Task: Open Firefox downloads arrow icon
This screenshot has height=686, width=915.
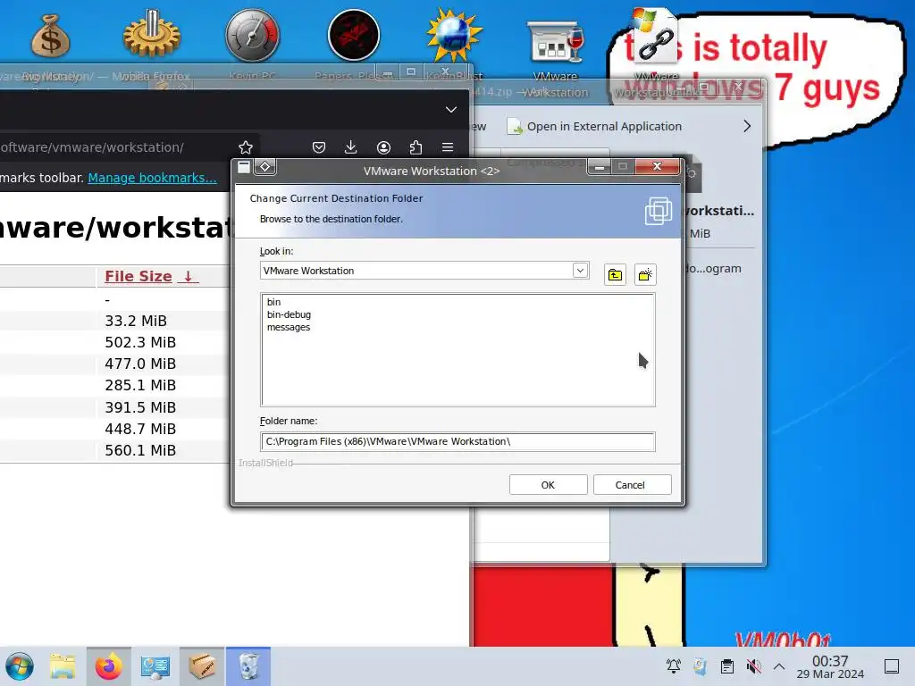Action: click(350, 147)
